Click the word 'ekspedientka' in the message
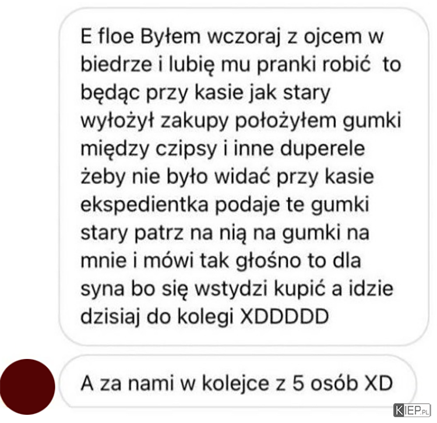This screenshot has height=423, width=437. point(145,205)
